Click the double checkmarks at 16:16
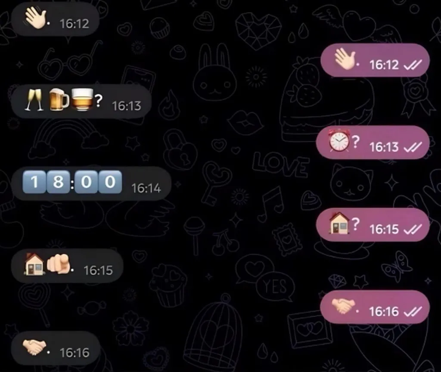This screenshot has height=372, width=441. tap(413, 312)
